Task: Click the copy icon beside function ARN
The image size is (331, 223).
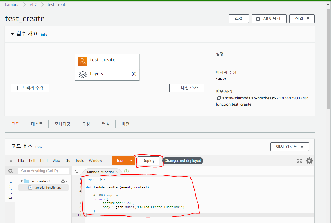Action: tap(219, 98)
